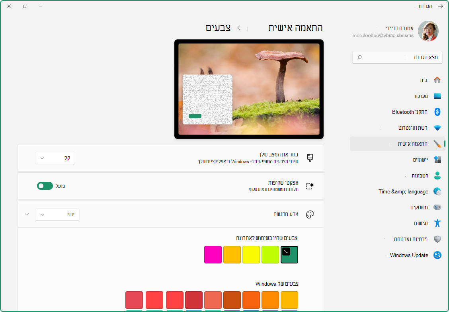Click the search magnifier icon
The width and height of the screenshot is (449, 312).
tap(359, 57)
